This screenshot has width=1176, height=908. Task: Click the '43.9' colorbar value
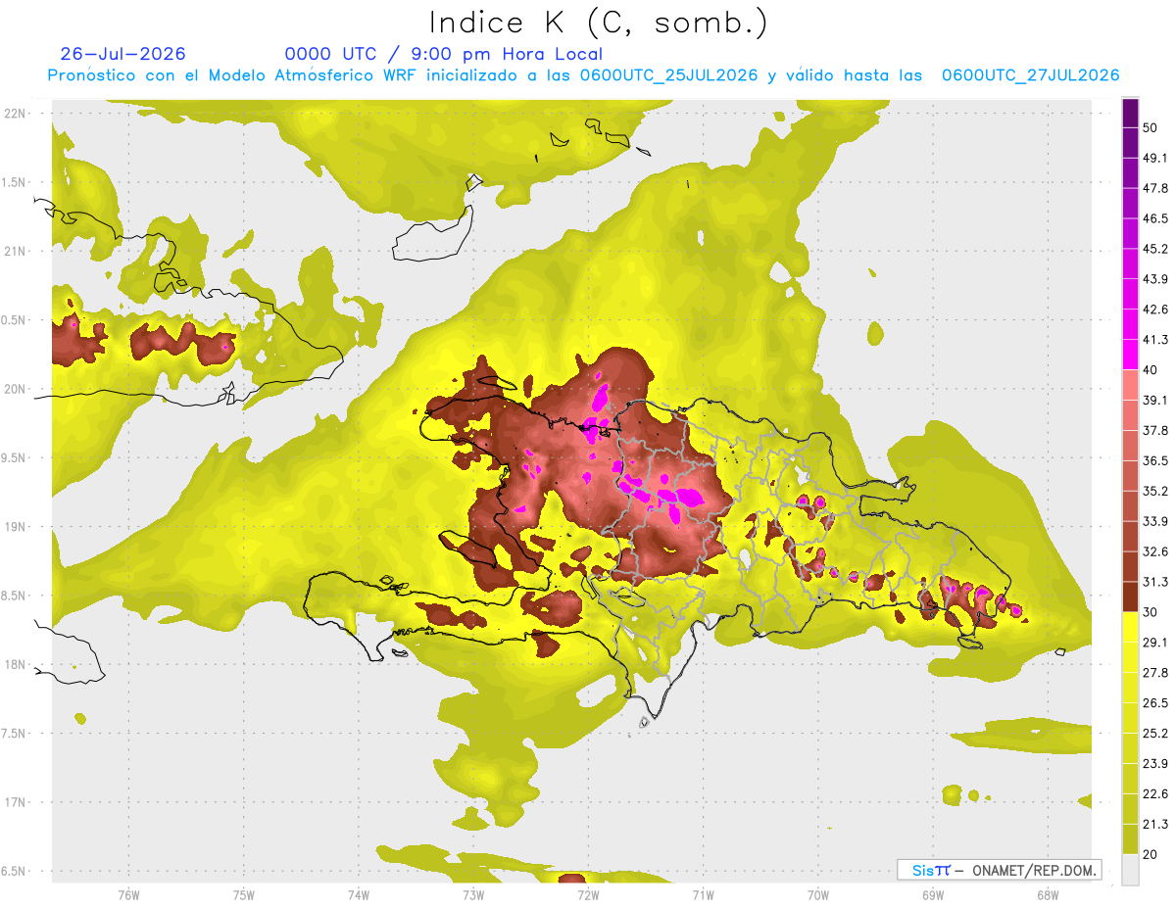tap(1155, 279)
